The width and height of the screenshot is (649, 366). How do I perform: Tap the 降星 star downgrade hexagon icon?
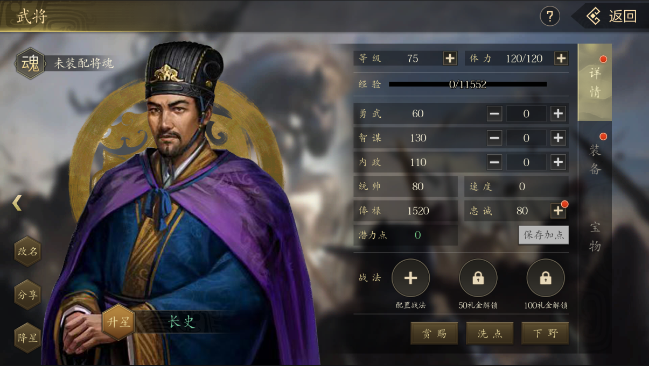[x=27, y=338]
